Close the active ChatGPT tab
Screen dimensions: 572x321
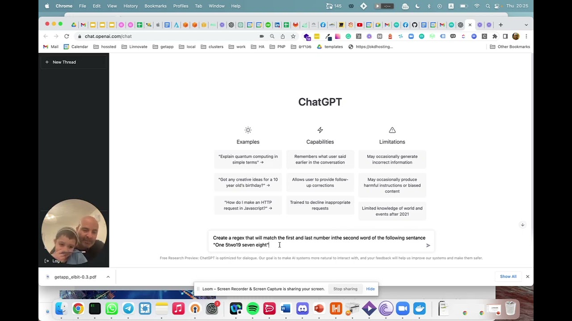point(470,25)
